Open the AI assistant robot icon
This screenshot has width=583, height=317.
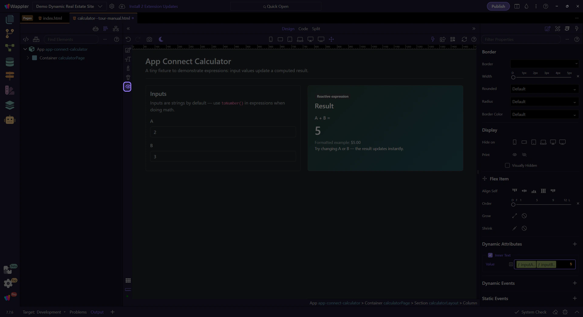coord(10,120)
